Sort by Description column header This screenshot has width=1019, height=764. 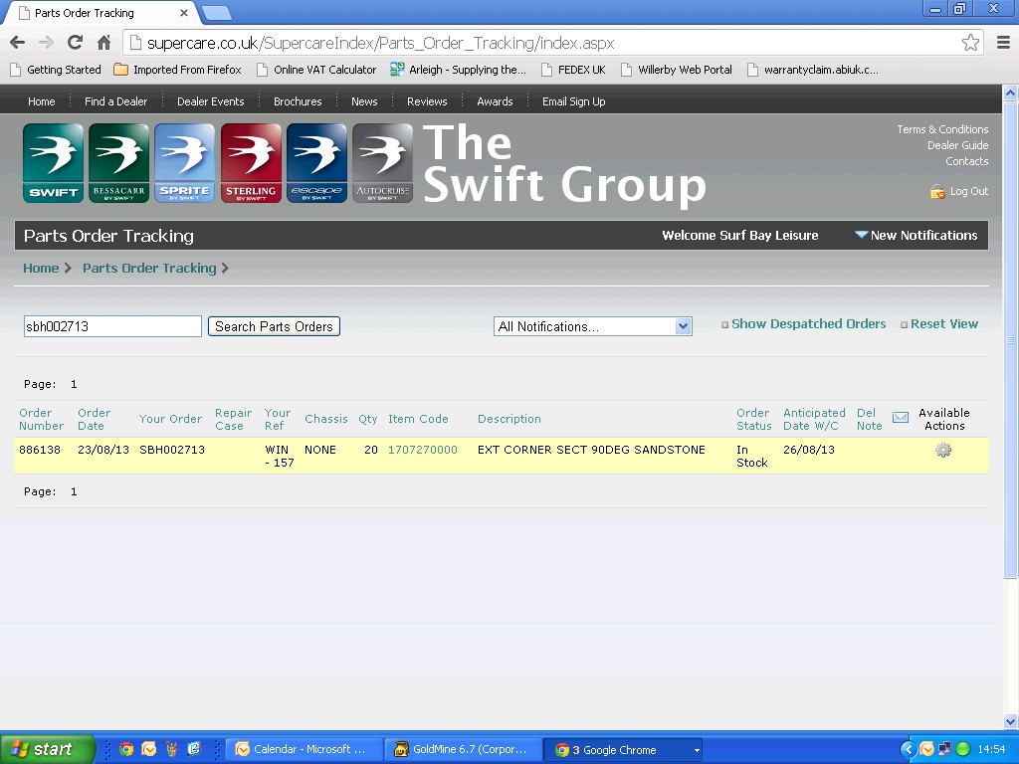coord(509,419)
